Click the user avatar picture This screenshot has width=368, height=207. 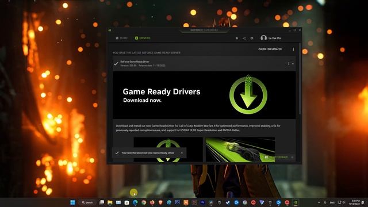[263, 38]
